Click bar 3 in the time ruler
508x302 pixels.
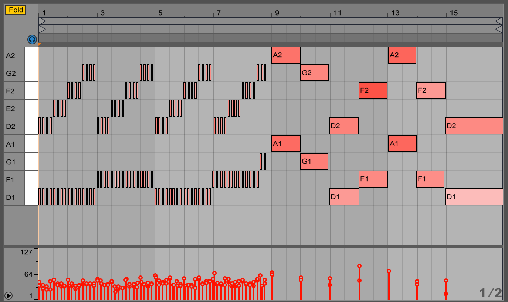pyautogui.click(x=102, y=13)
